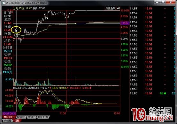
Task: Click the +0.40 change value
Action: point(7,30)
